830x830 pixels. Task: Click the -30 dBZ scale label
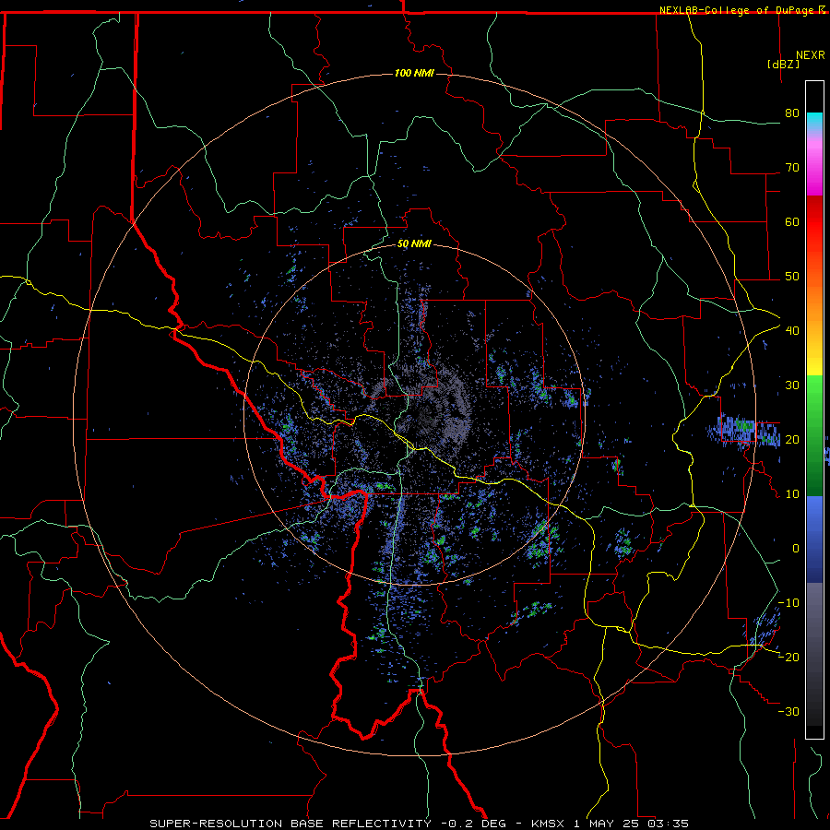coord(788,711)
